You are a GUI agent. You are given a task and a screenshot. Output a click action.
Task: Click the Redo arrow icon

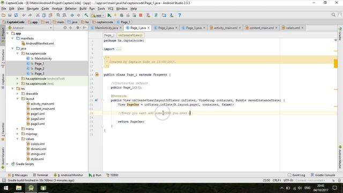coord(30,15)
